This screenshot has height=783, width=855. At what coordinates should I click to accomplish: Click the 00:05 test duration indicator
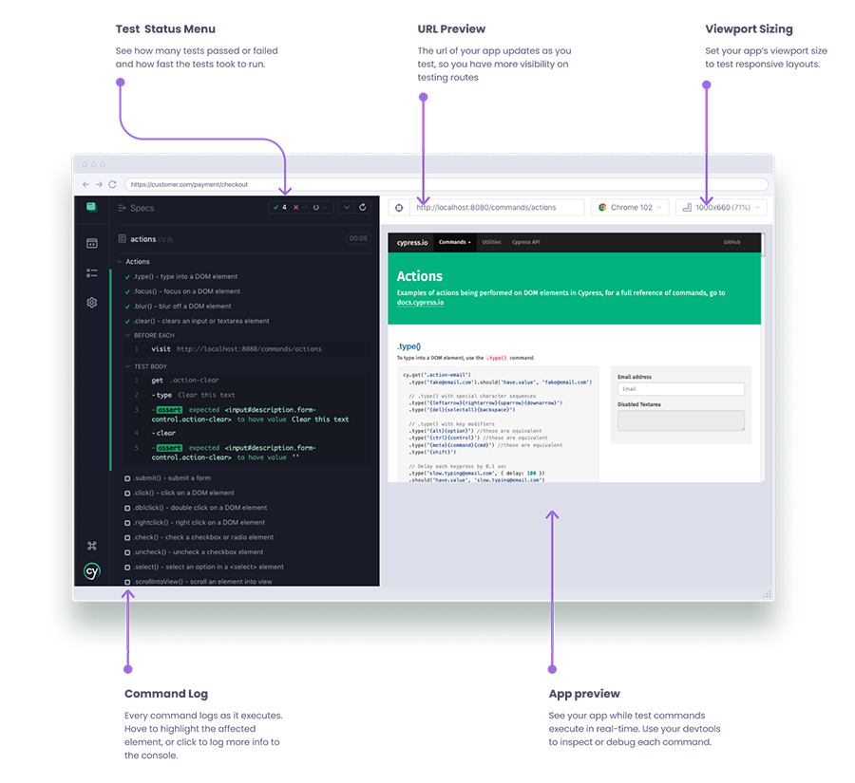358,238
